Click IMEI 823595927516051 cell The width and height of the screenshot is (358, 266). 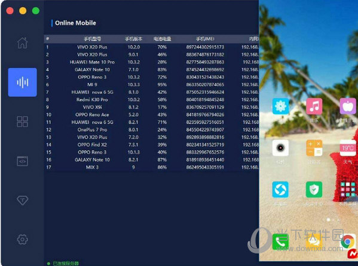[205, 122]
